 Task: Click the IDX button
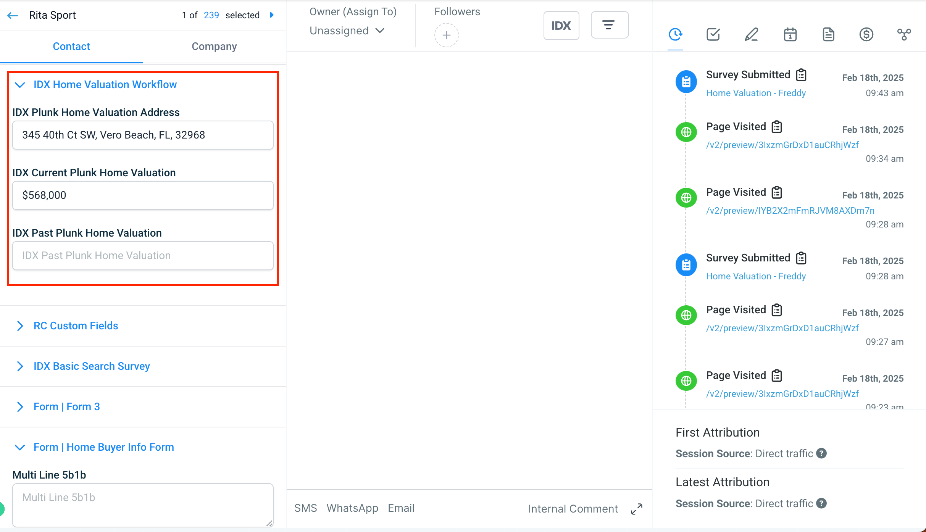(x=561, y=26)
